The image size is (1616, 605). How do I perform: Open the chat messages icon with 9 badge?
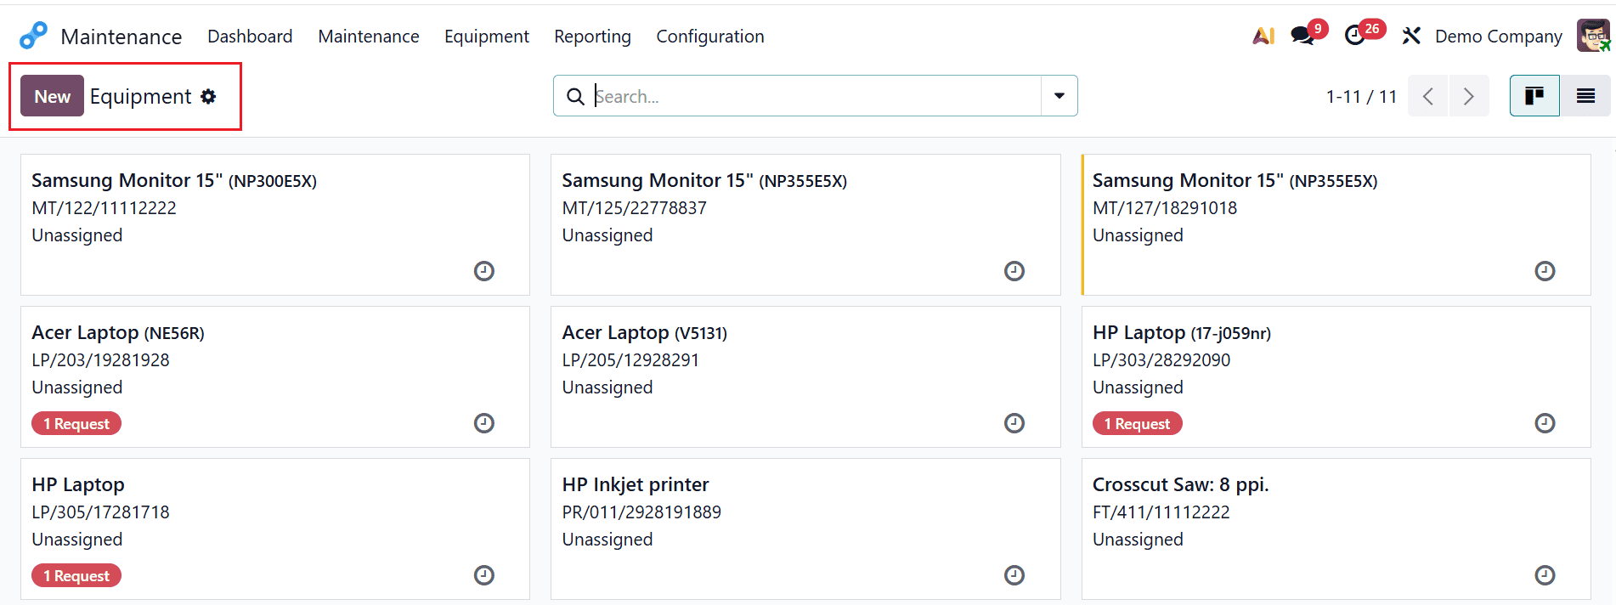click(1302, 36)
